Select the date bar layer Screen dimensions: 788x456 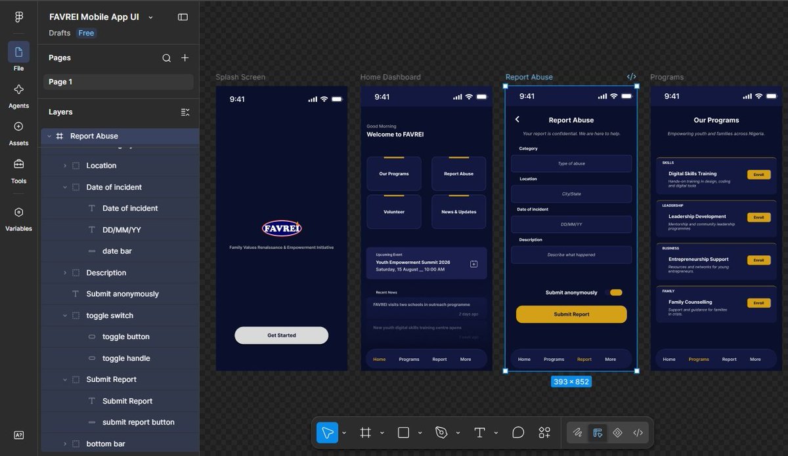click(x=120, y=251)
